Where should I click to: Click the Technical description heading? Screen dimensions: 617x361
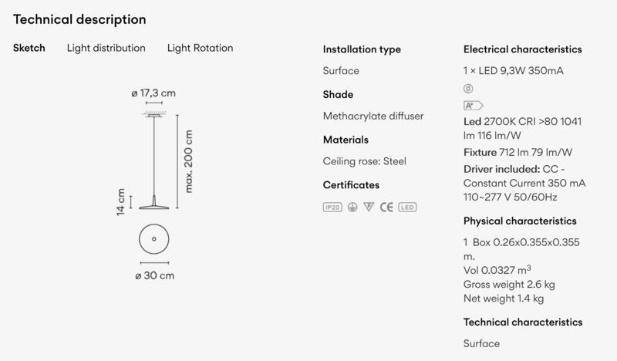79,19
